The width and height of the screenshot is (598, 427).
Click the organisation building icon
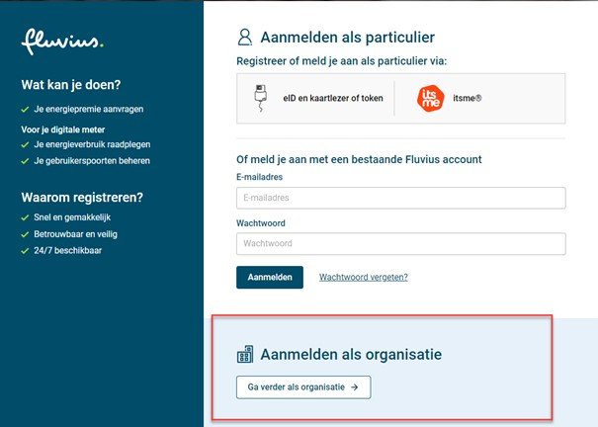245,354
